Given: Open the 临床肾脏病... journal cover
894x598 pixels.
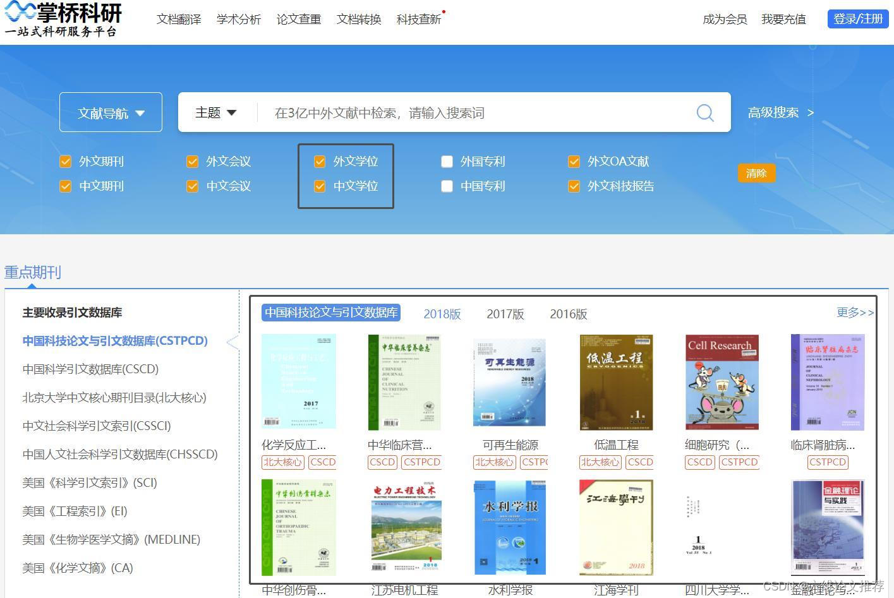Looking at the screenshot, I should (828, 382).
